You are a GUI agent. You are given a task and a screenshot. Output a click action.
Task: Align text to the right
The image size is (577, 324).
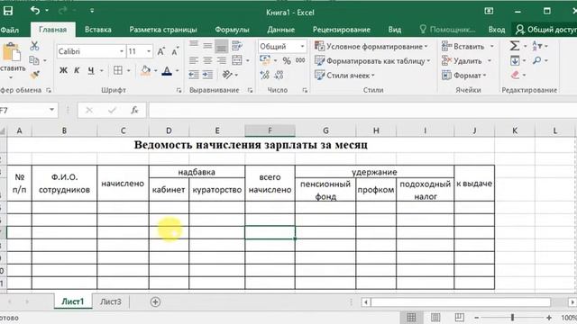click(222, 60)
